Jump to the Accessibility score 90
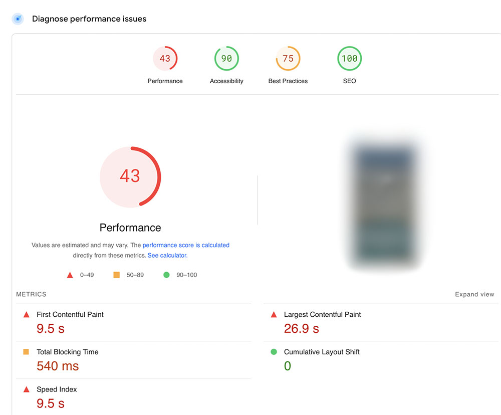 [x=226, y=59]
